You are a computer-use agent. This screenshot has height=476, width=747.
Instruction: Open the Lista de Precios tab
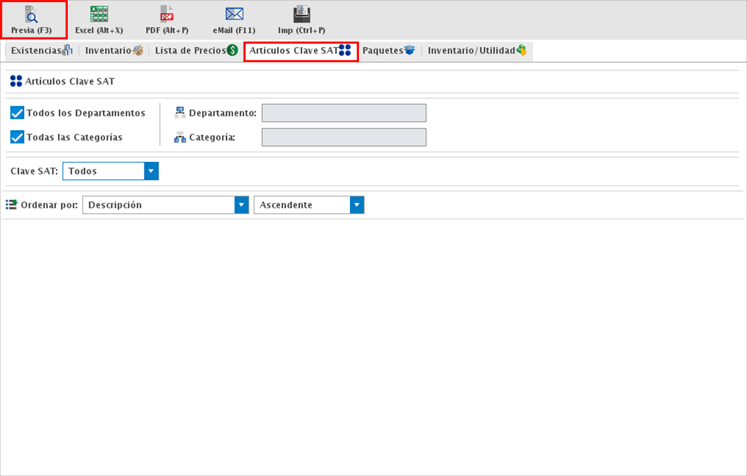click(x=196, y=51)
